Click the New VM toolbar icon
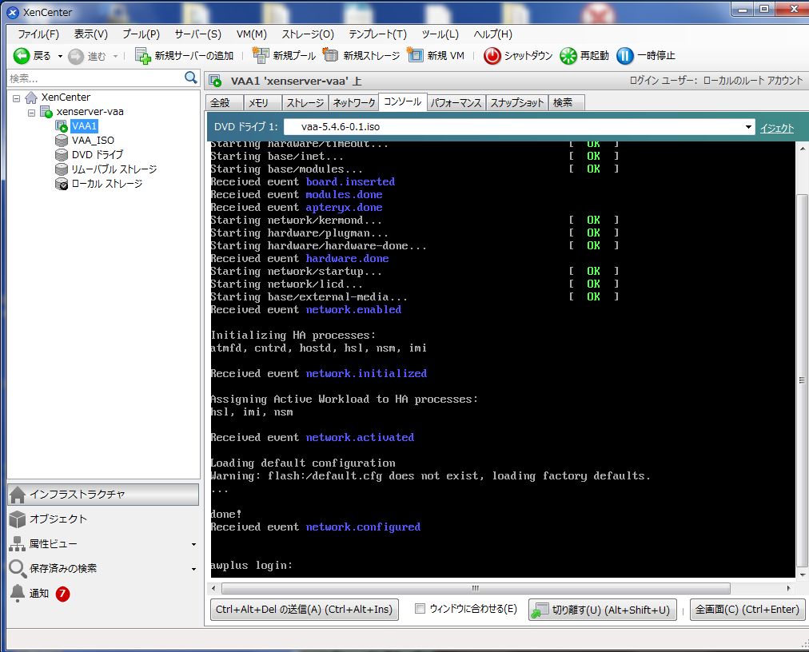 click(x=415, y=56)
